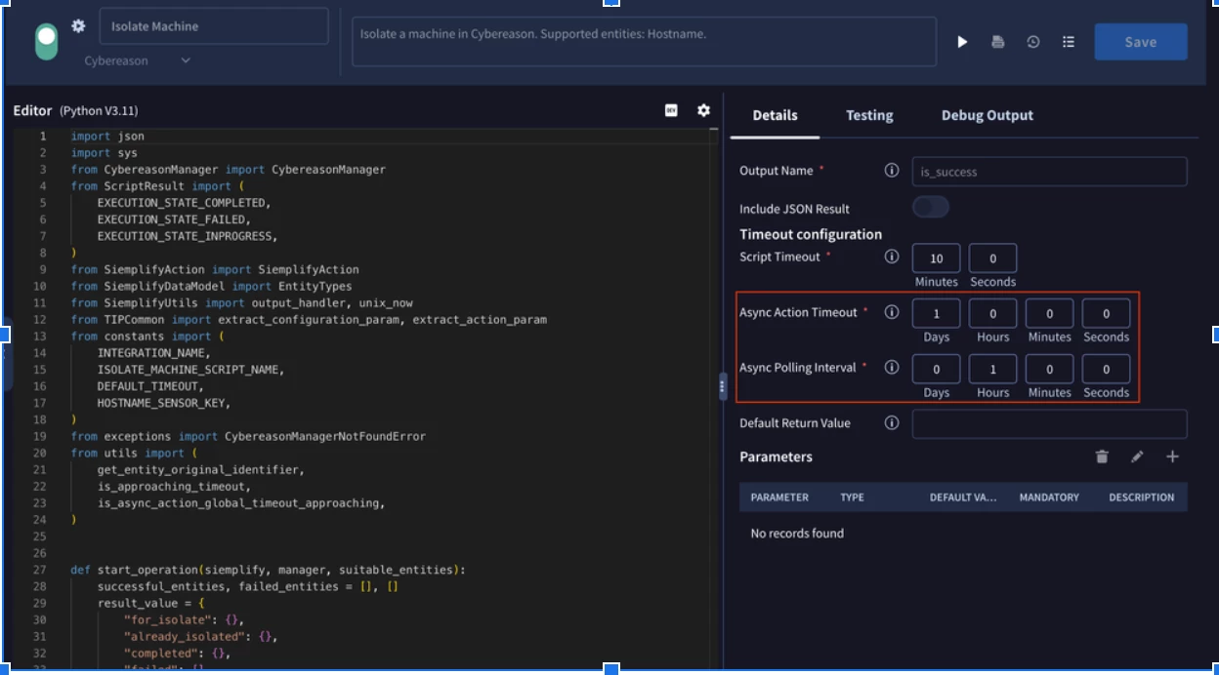
Task: Click the action description text field
Action: 644,42
